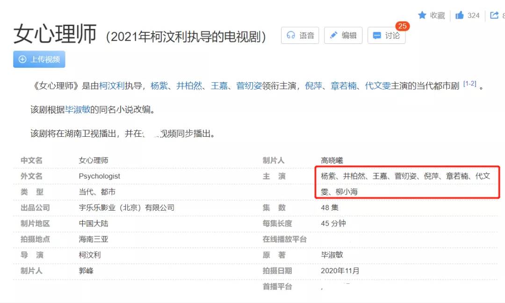The width and height of the screenshot is (505, 303).
Task: Click the pencil icon in 编辑 button
Action: (x=334, y=35)
